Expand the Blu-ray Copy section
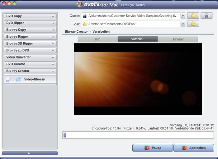 pyautogui.click(x=30, y=30)
